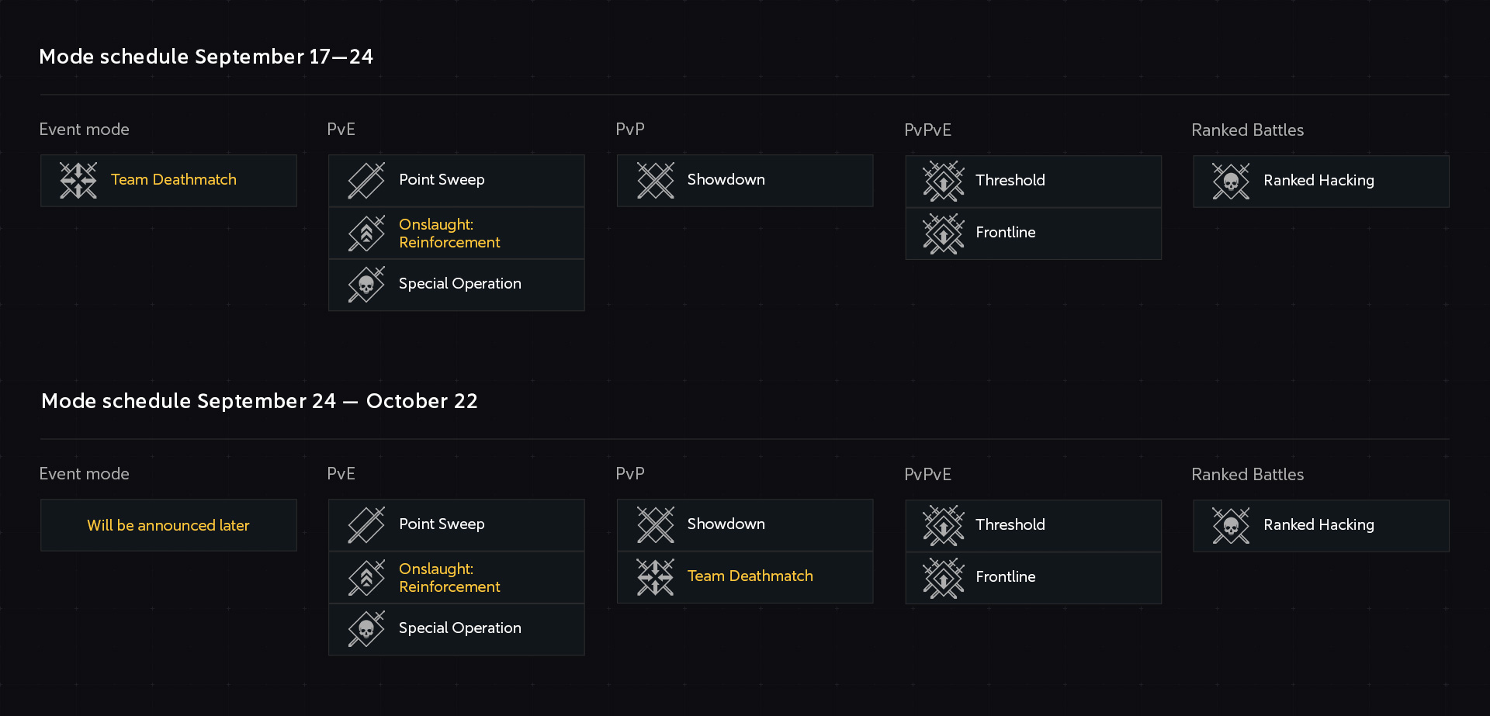Viewport: 1490px width, 716px height.
Task: Select the yellow Team Deathmatch label under Event mode
Action: [x=174, y=179]
